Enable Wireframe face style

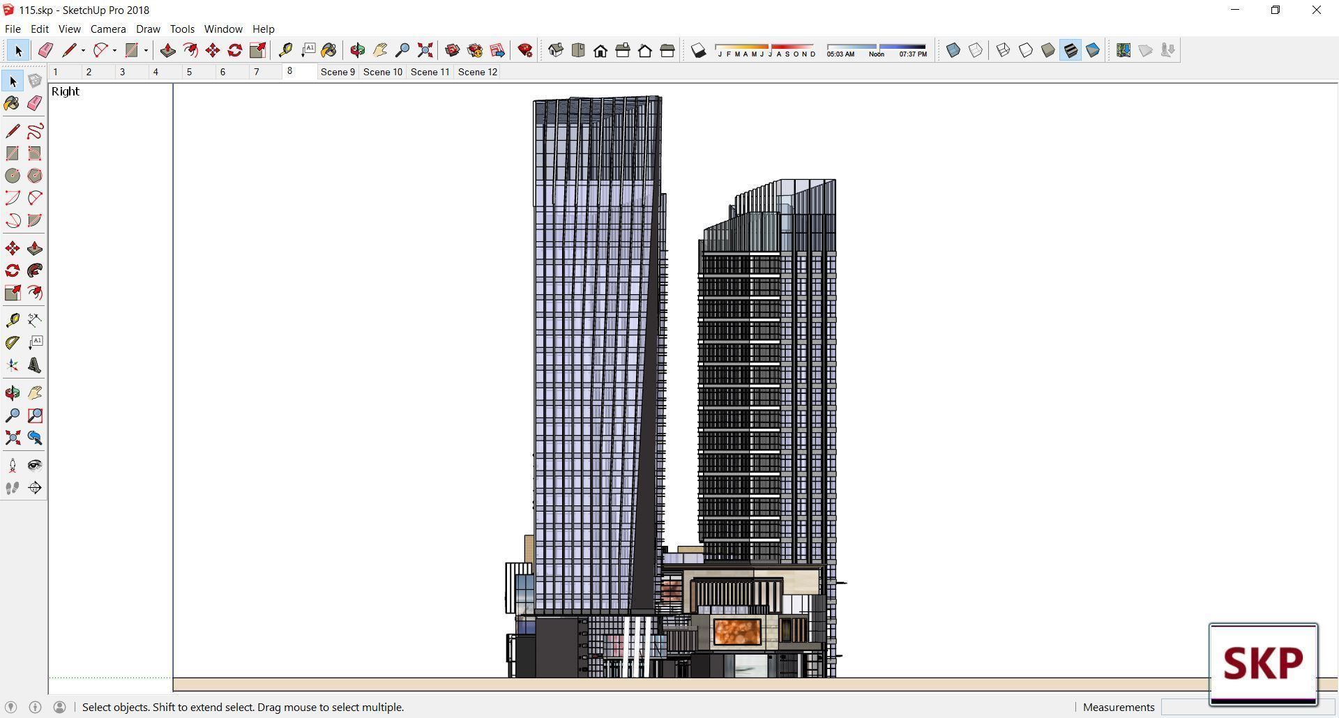pos(1003,50)
